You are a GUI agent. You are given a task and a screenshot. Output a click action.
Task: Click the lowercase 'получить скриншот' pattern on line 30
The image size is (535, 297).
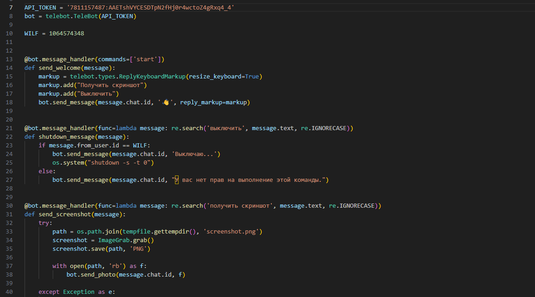pos(240,206)
